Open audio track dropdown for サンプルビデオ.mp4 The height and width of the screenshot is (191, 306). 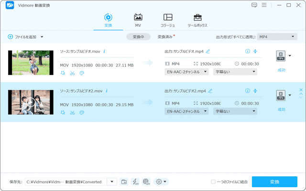tap(186, 72)
